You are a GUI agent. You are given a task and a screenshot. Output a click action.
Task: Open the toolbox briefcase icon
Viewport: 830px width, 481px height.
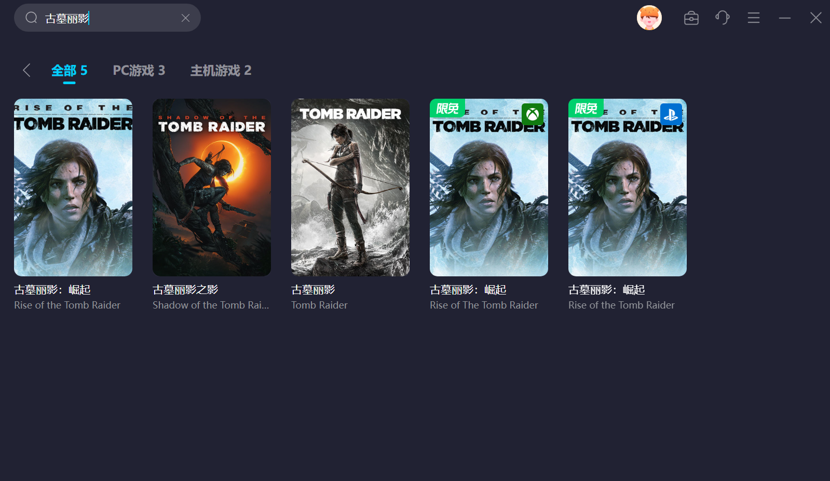click(691, 18)
